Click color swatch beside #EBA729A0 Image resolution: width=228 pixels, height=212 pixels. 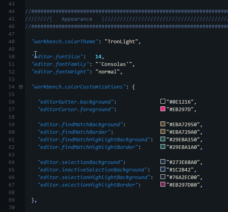163,131
